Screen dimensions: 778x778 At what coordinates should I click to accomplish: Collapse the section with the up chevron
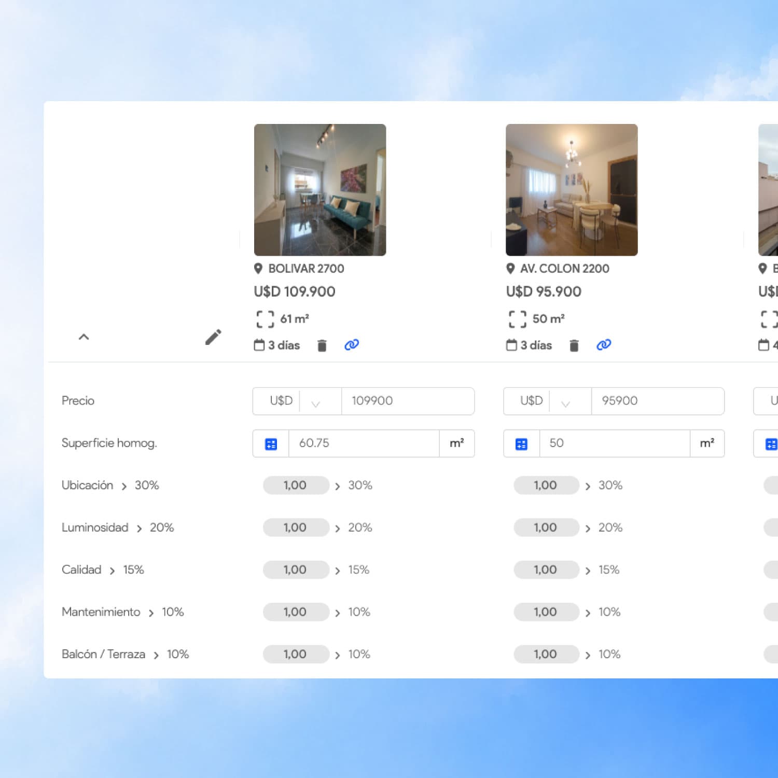pyautogui.click(x=84, y=337)
